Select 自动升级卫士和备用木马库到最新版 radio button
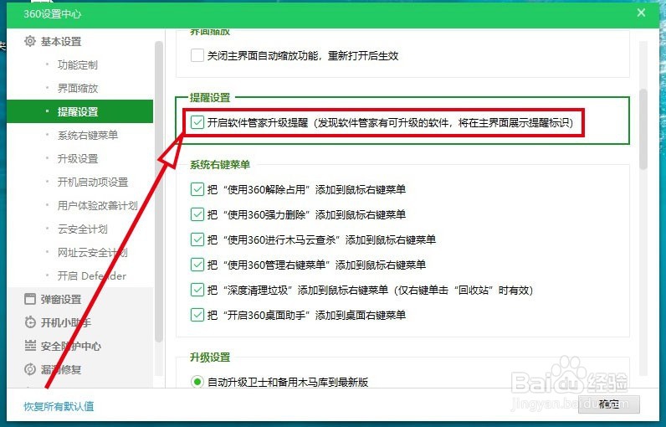The image size is (666, 427). pos(197,382)
